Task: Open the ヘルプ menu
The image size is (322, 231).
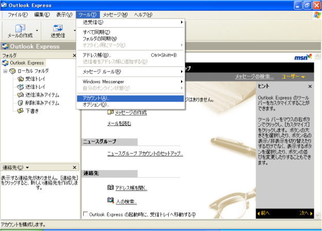Action: tap(144, 15)
